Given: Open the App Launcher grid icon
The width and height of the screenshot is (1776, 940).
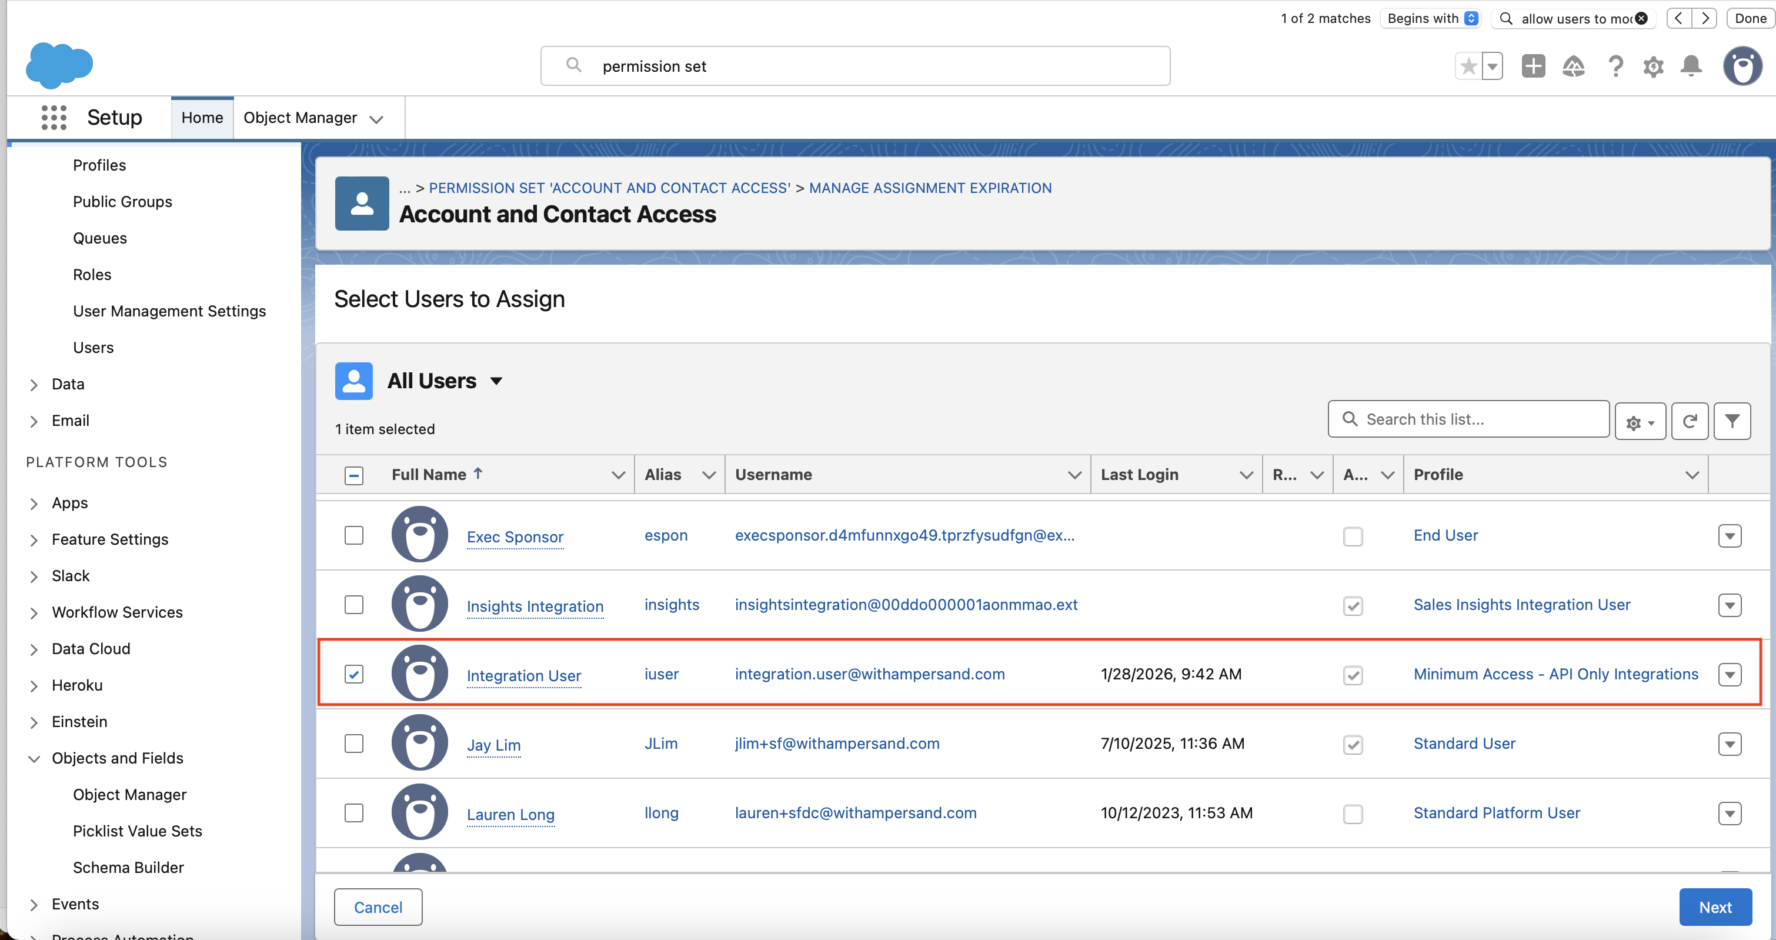Looking at the screenshot, I should [x=54, y=117].
